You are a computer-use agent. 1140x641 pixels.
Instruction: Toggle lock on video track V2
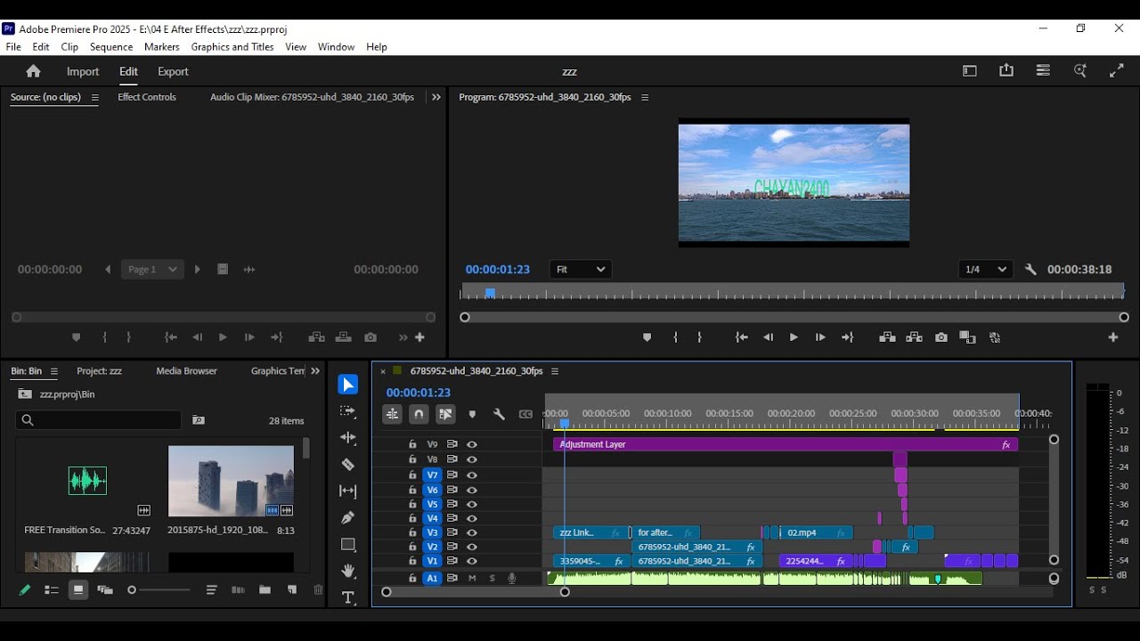pos(412,547)
